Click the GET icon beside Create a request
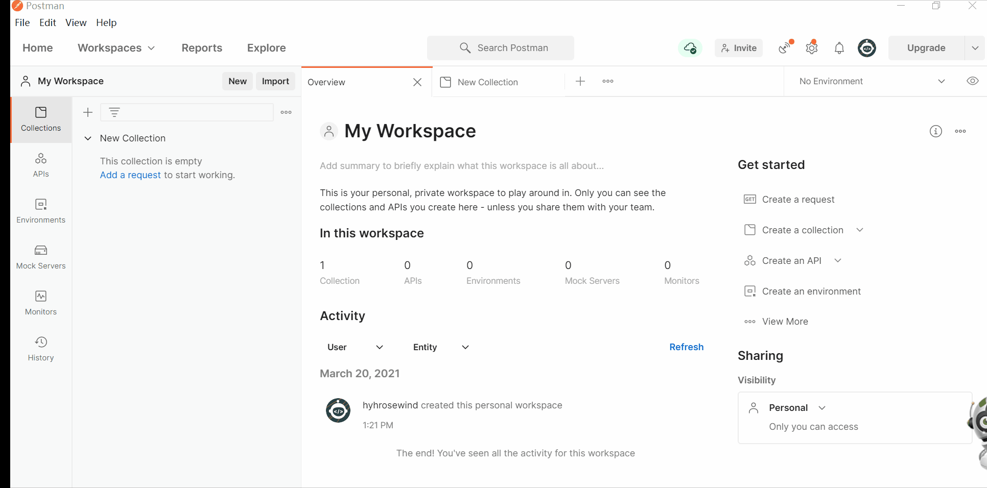Screen dimensions: 987x488 pos(750,200)
